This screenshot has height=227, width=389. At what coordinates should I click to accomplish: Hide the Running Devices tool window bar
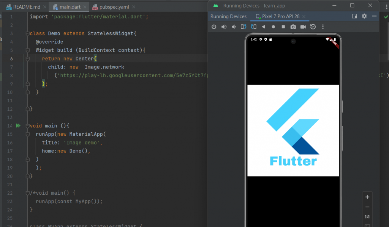click(374, 16)
